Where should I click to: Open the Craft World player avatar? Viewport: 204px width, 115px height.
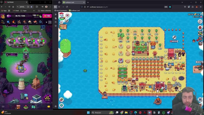click(3, 16)
